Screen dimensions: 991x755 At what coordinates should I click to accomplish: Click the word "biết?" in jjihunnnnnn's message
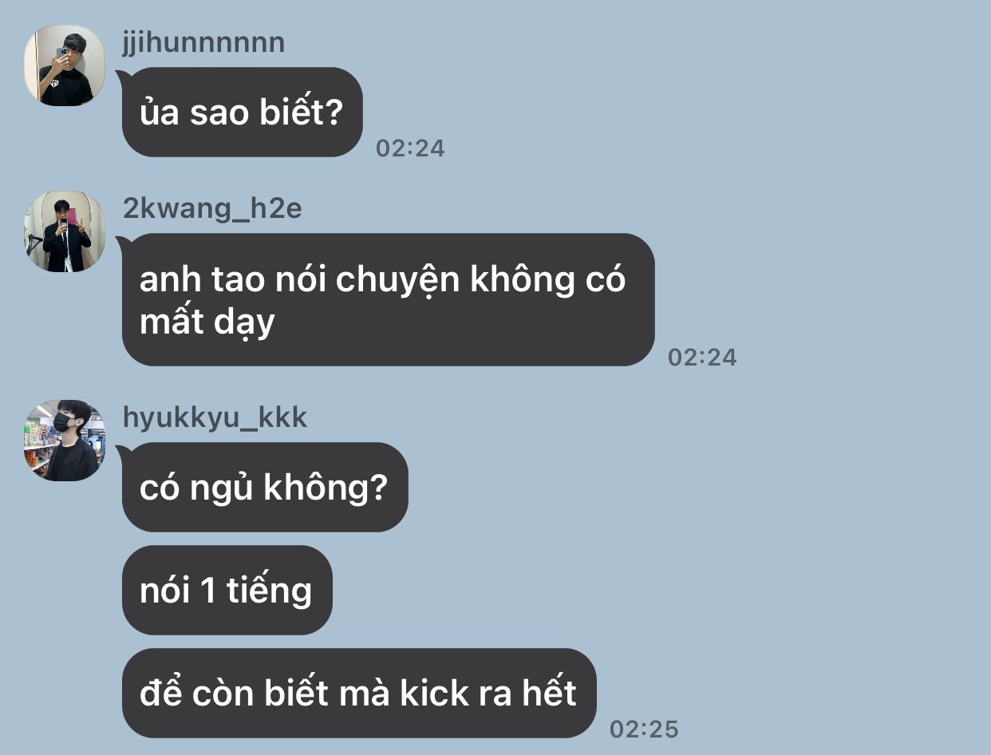301,113
